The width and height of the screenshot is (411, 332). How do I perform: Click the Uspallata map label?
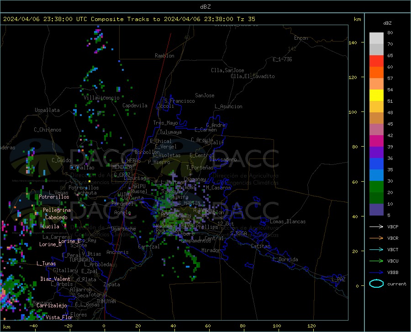(x=47, y=110)
